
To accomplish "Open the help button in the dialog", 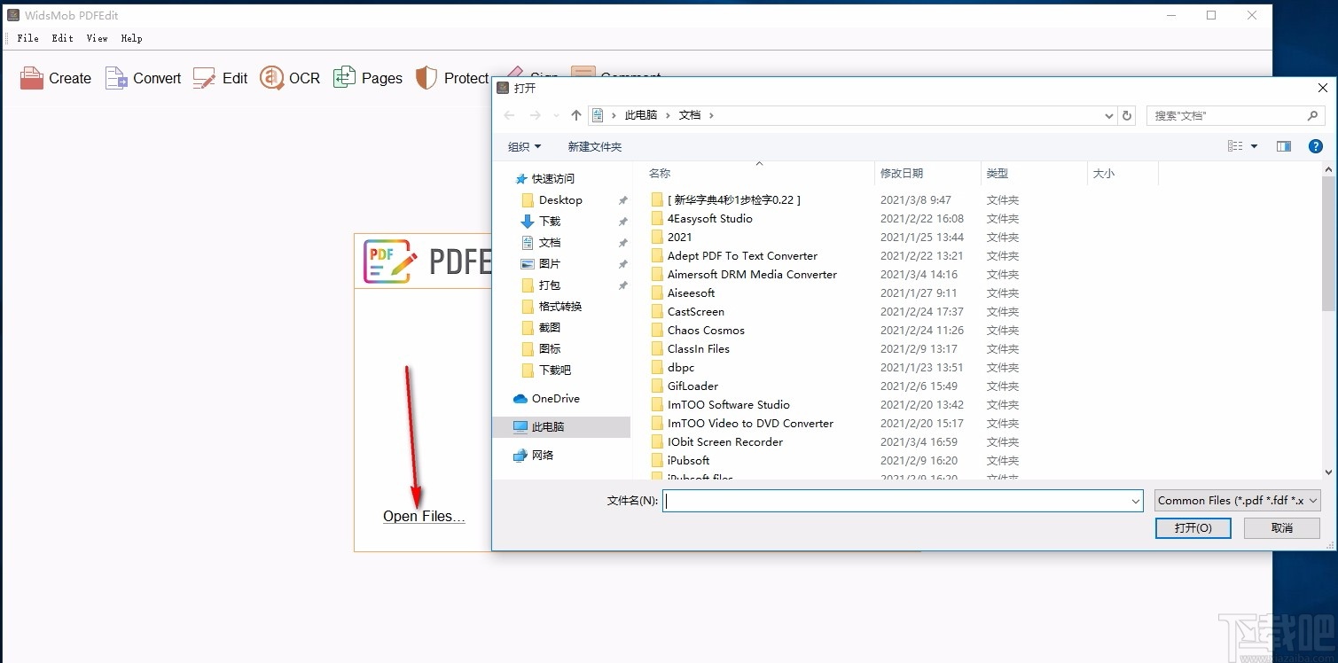I will click(x=1315, y=146).
